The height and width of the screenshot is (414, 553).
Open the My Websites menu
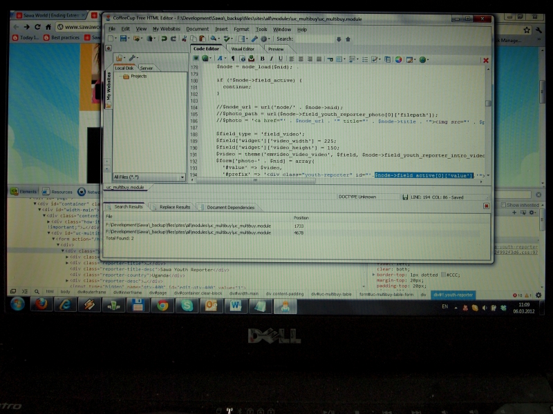(165, 30)
